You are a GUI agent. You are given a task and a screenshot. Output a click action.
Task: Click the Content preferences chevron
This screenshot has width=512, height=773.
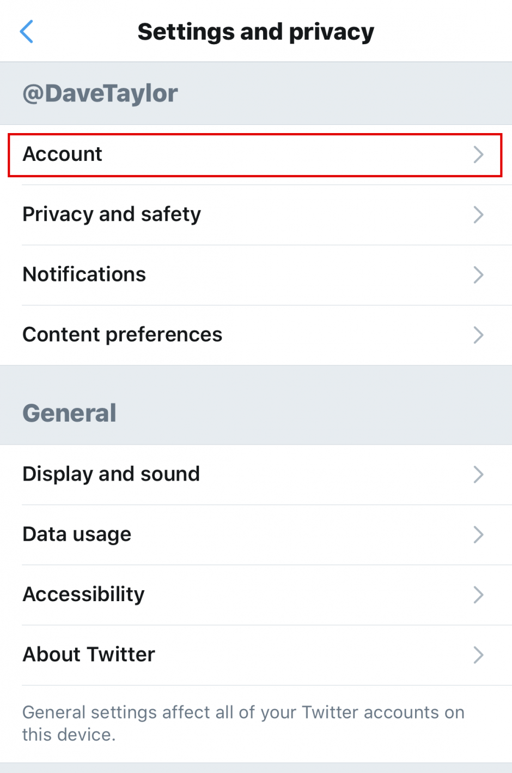point(478,335)
